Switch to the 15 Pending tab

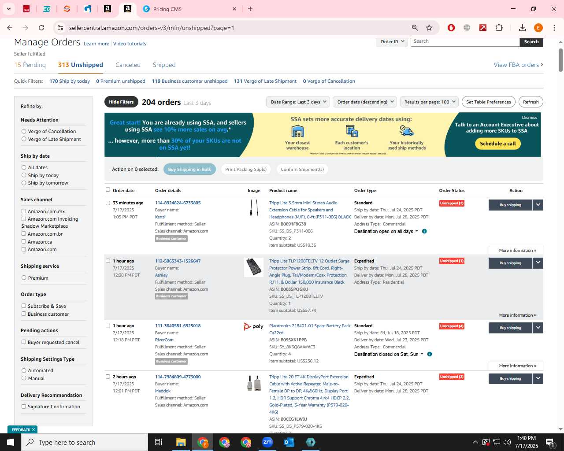(30, 65)
